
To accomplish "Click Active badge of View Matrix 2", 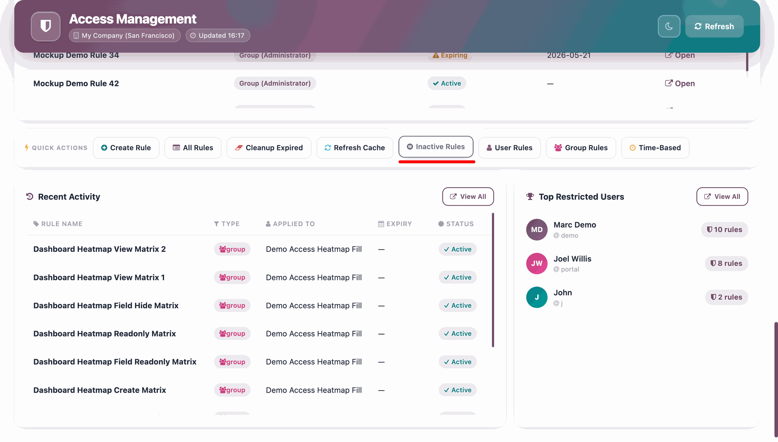I will (457, 249).
